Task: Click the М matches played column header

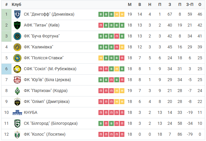Action: tap(130, 4)
